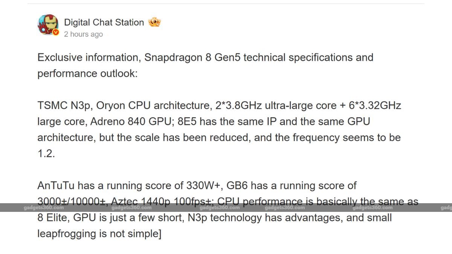Viewport: 452px width, 254px height.
Task: Click the avatar's circular verification overlay
Action: pyautogui.click(x=56, y=32)
